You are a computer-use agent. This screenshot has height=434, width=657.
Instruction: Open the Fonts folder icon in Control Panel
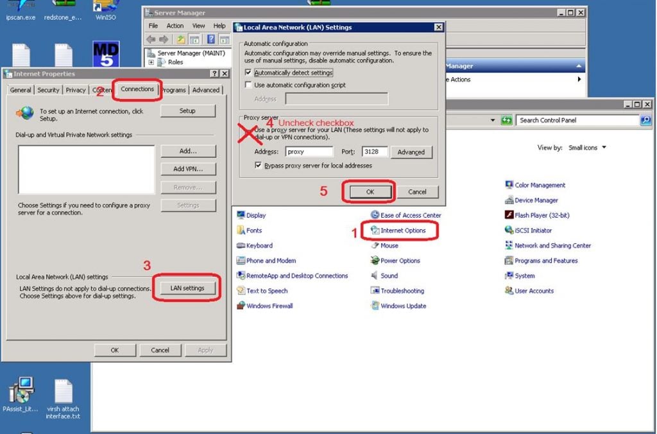241,230
